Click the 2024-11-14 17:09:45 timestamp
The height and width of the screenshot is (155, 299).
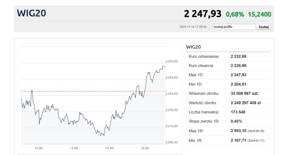(193, 27)
